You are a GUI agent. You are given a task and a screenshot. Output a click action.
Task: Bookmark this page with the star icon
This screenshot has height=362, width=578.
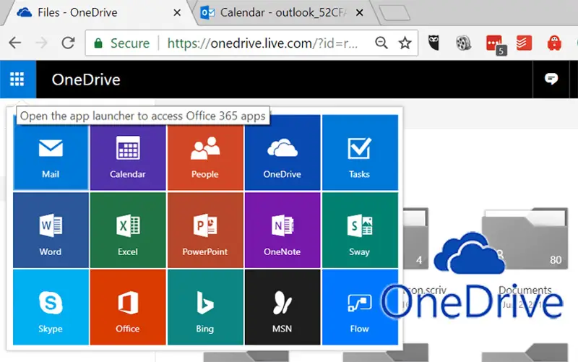(405, 43)
